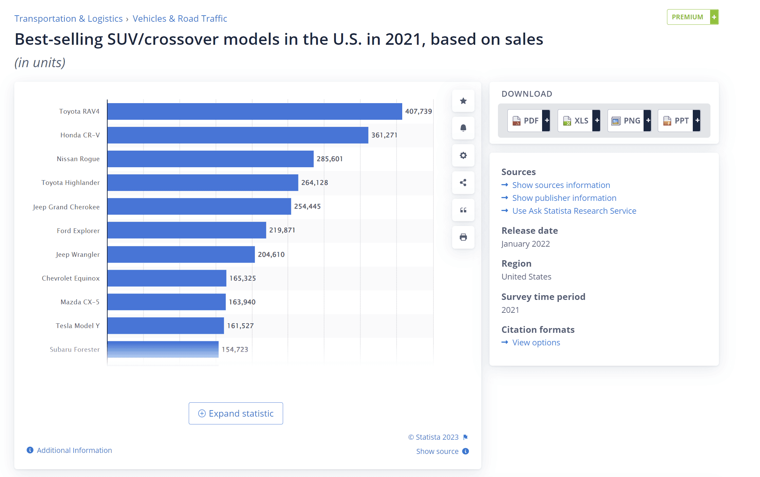Click the quotation citation icon

(463, 210)
